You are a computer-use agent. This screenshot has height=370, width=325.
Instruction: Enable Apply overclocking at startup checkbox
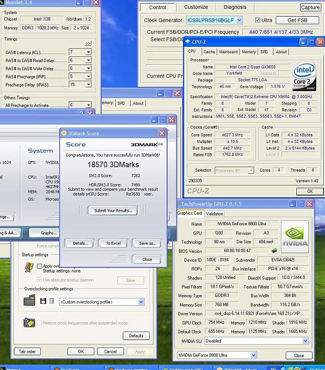[x=40, y=266]
